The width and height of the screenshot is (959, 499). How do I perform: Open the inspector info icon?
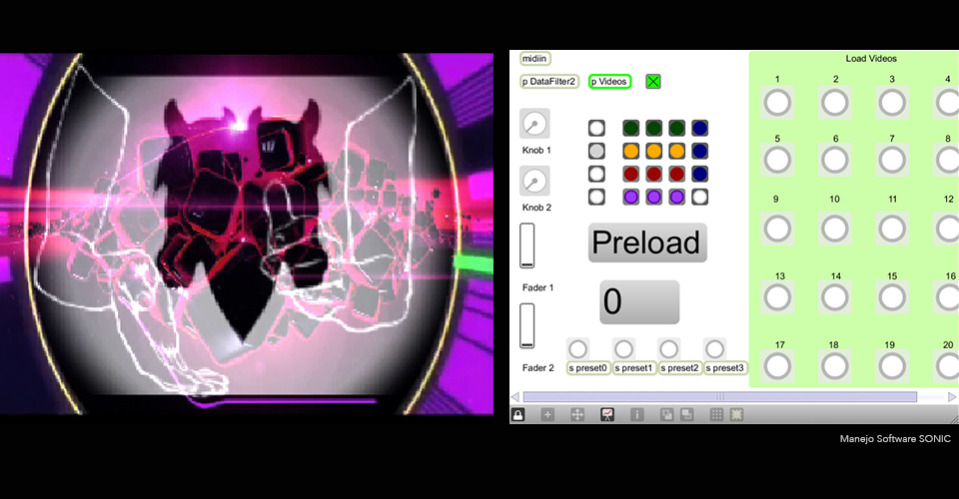click(x=636, y=415)
